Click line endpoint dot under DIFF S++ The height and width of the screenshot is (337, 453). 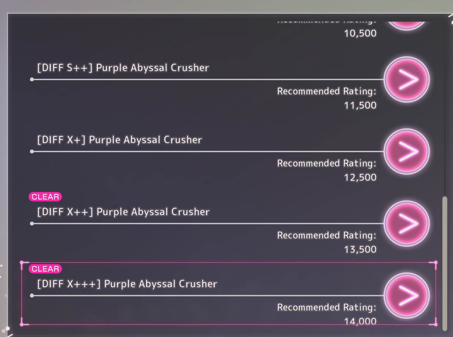pyautogui.click(x=32, y=79)
